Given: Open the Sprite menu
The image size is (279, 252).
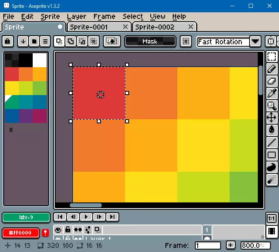Looking at the screenshot, I should click(x=50, y=17).
